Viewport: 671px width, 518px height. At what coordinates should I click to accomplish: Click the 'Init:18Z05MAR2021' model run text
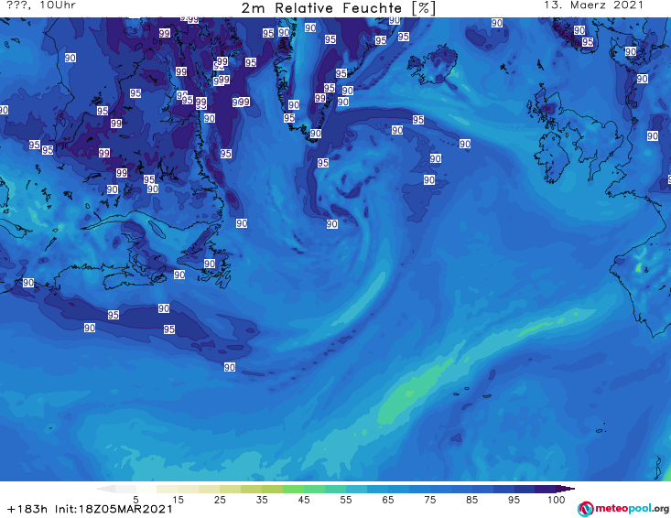[114, 509]
